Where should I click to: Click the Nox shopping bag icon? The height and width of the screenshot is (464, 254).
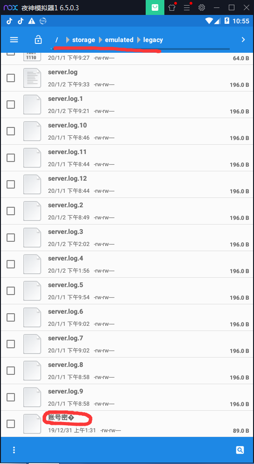coord(155,7)
